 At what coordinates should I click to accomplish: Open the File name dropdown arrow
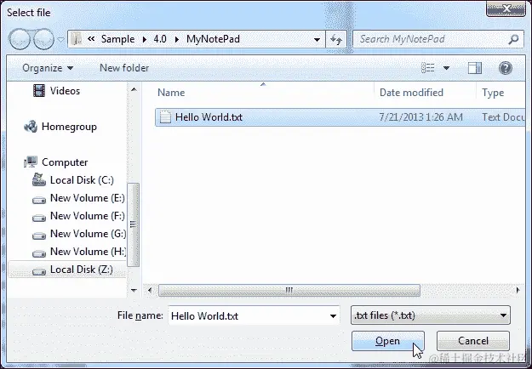333,316
